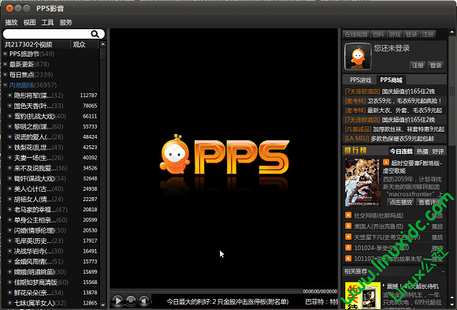Click the search input field
This screenshot has width=457, height=310.
47,34
